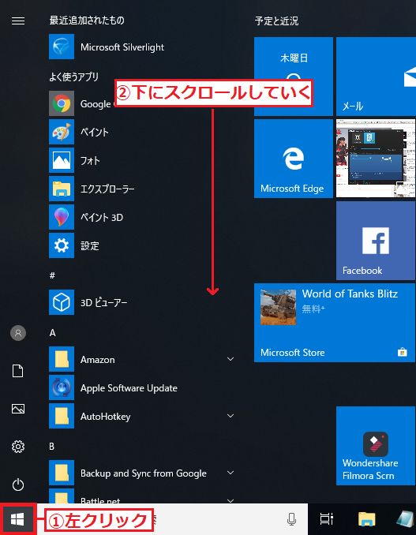Click the エクスプローラー text label

[x=107, y=189]
